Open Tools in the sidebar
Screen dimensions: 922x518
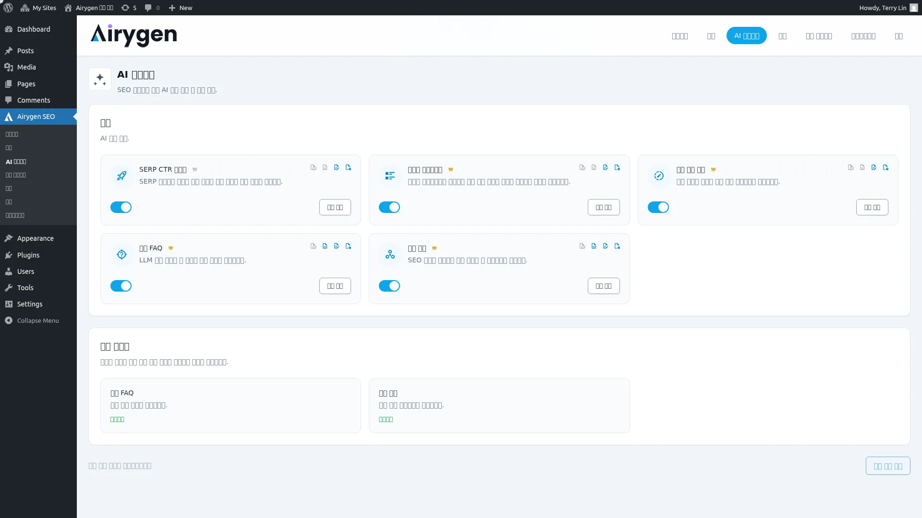coord(38,288)
